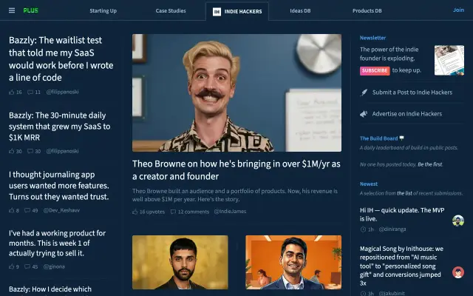
Task: Switch to the Ideas DB tab
Action: (x=300, y=11)
